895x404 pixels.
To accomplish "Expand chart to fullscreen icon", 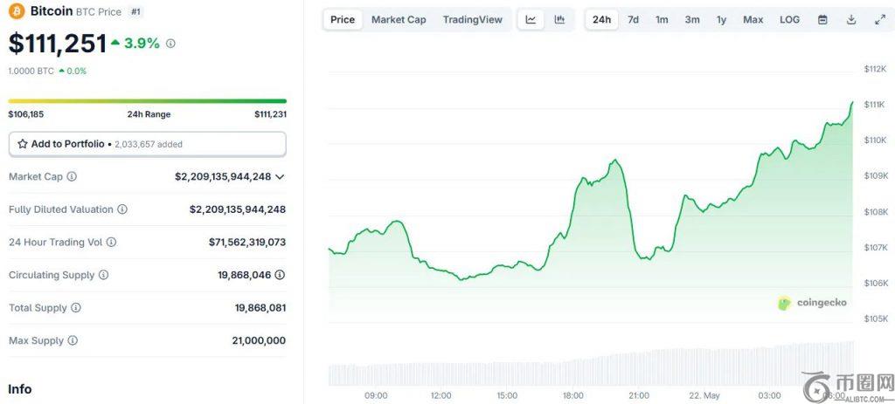I will pyautogui.click(x=879, y=19).
